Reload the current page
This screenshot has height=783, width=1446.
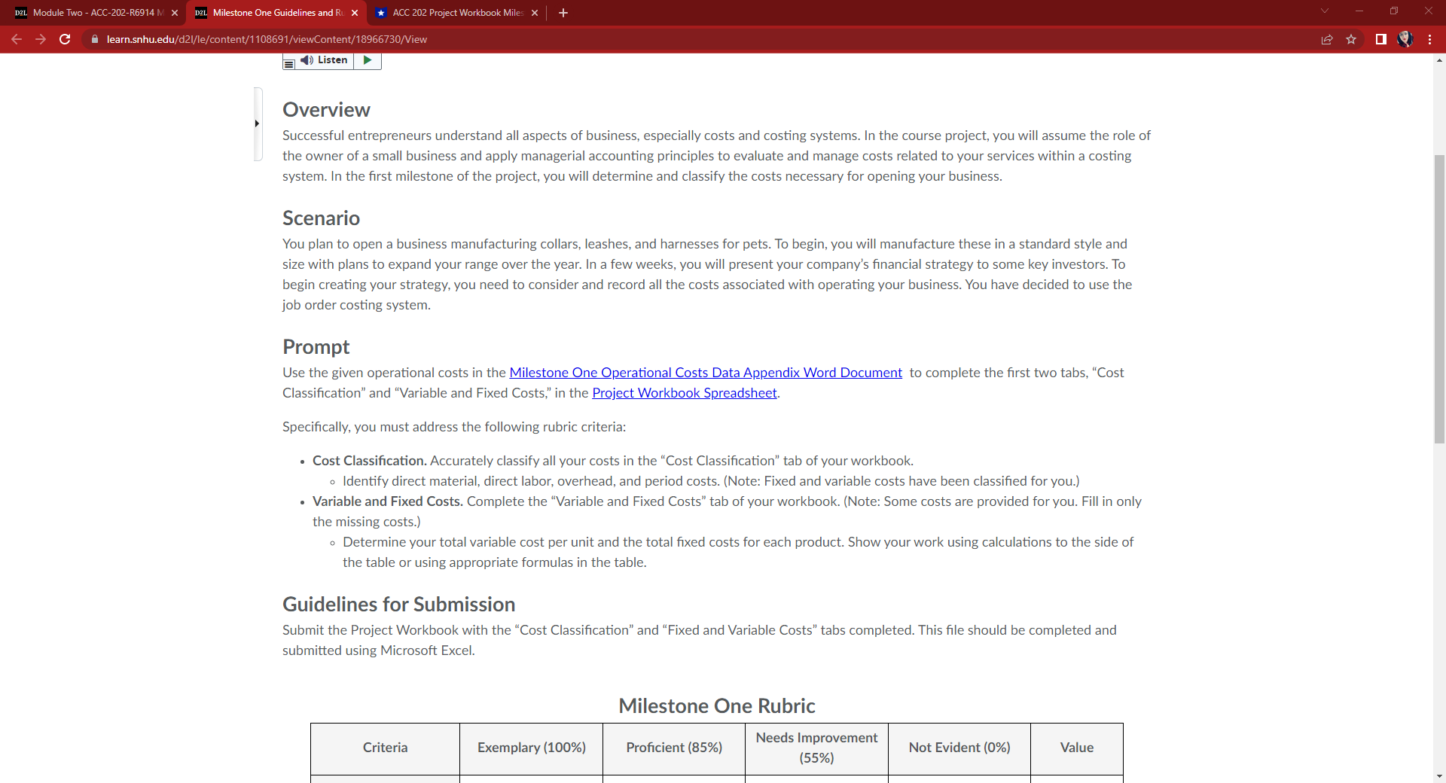pos(65,39)
